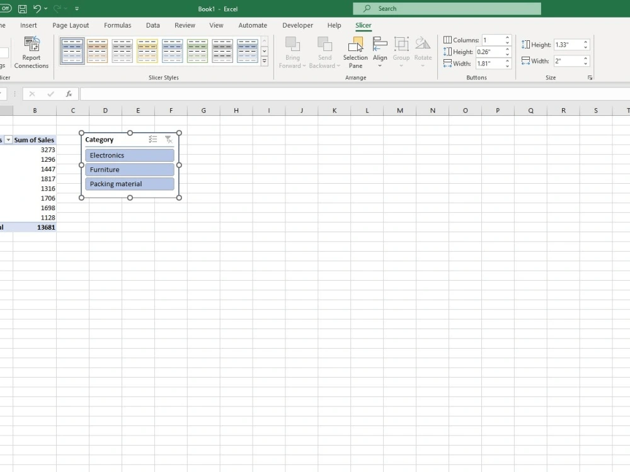Open the Developer tab
The height and width of the screenshot is (472, 630).
point(298,25)
